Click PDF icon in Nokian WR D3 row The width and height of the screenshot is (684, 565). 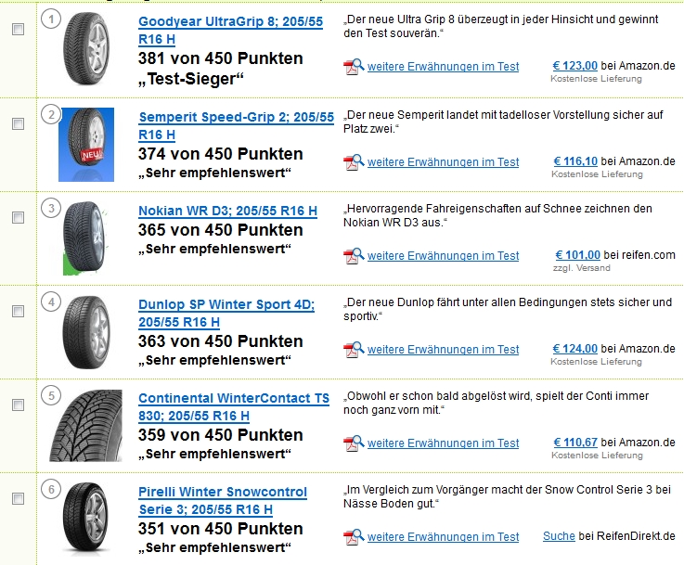tap(353, 256)
